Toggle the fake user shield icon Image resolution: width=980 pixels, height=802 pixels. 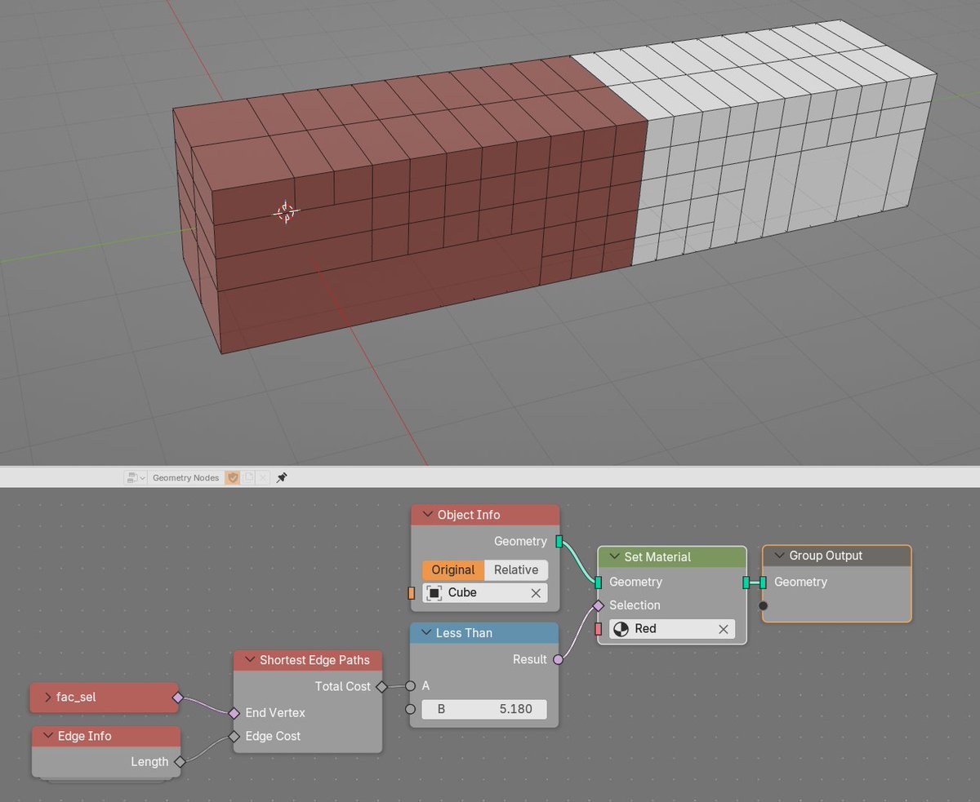point(232,477)
